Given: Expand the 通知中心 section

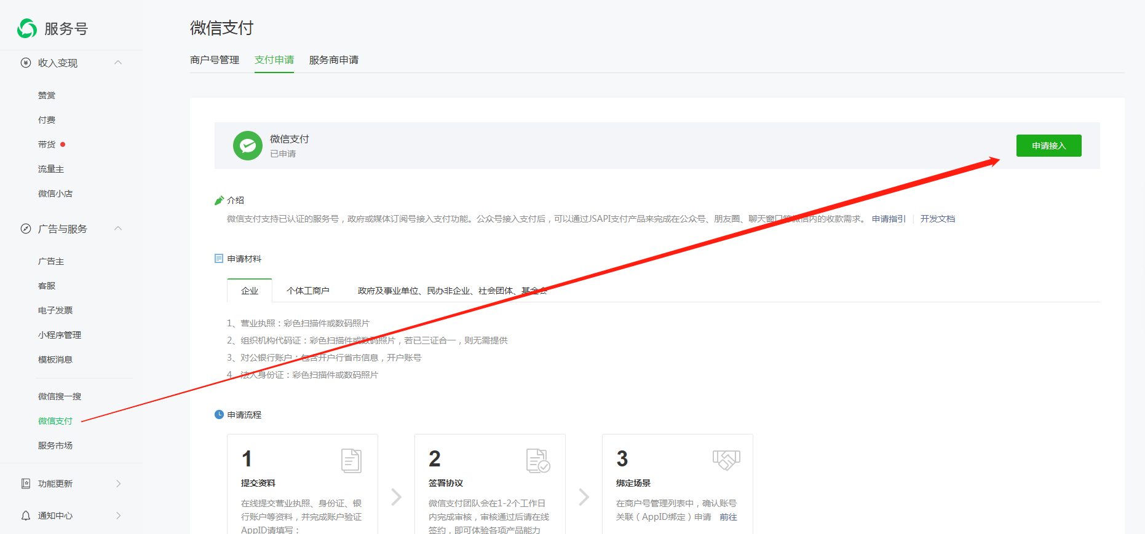Looking at the screenshot, I should point(119,516).
